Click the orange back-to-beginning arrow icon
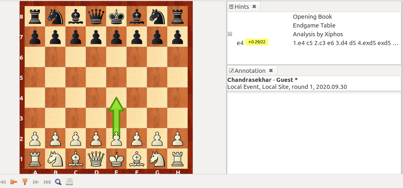403x188 pixels. pyautogui.click(x=13, y=182)
